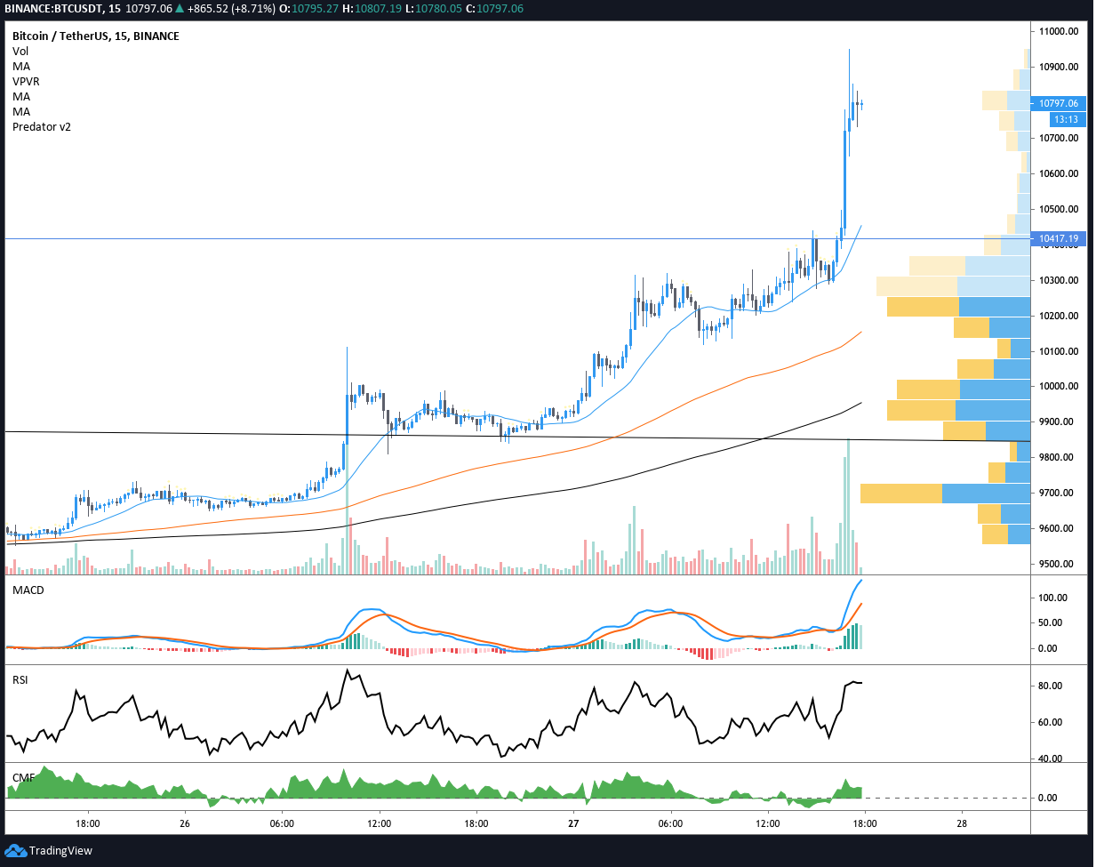Click the 10000.00 price scale label
1096x867 pixels.
(1059, 386)
